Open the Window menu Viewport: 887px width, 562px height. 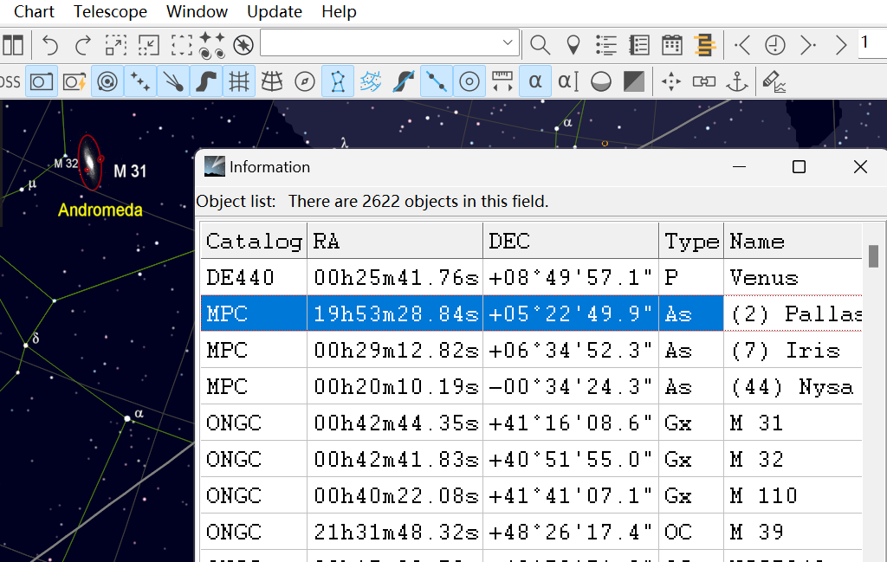coord(197,12)
